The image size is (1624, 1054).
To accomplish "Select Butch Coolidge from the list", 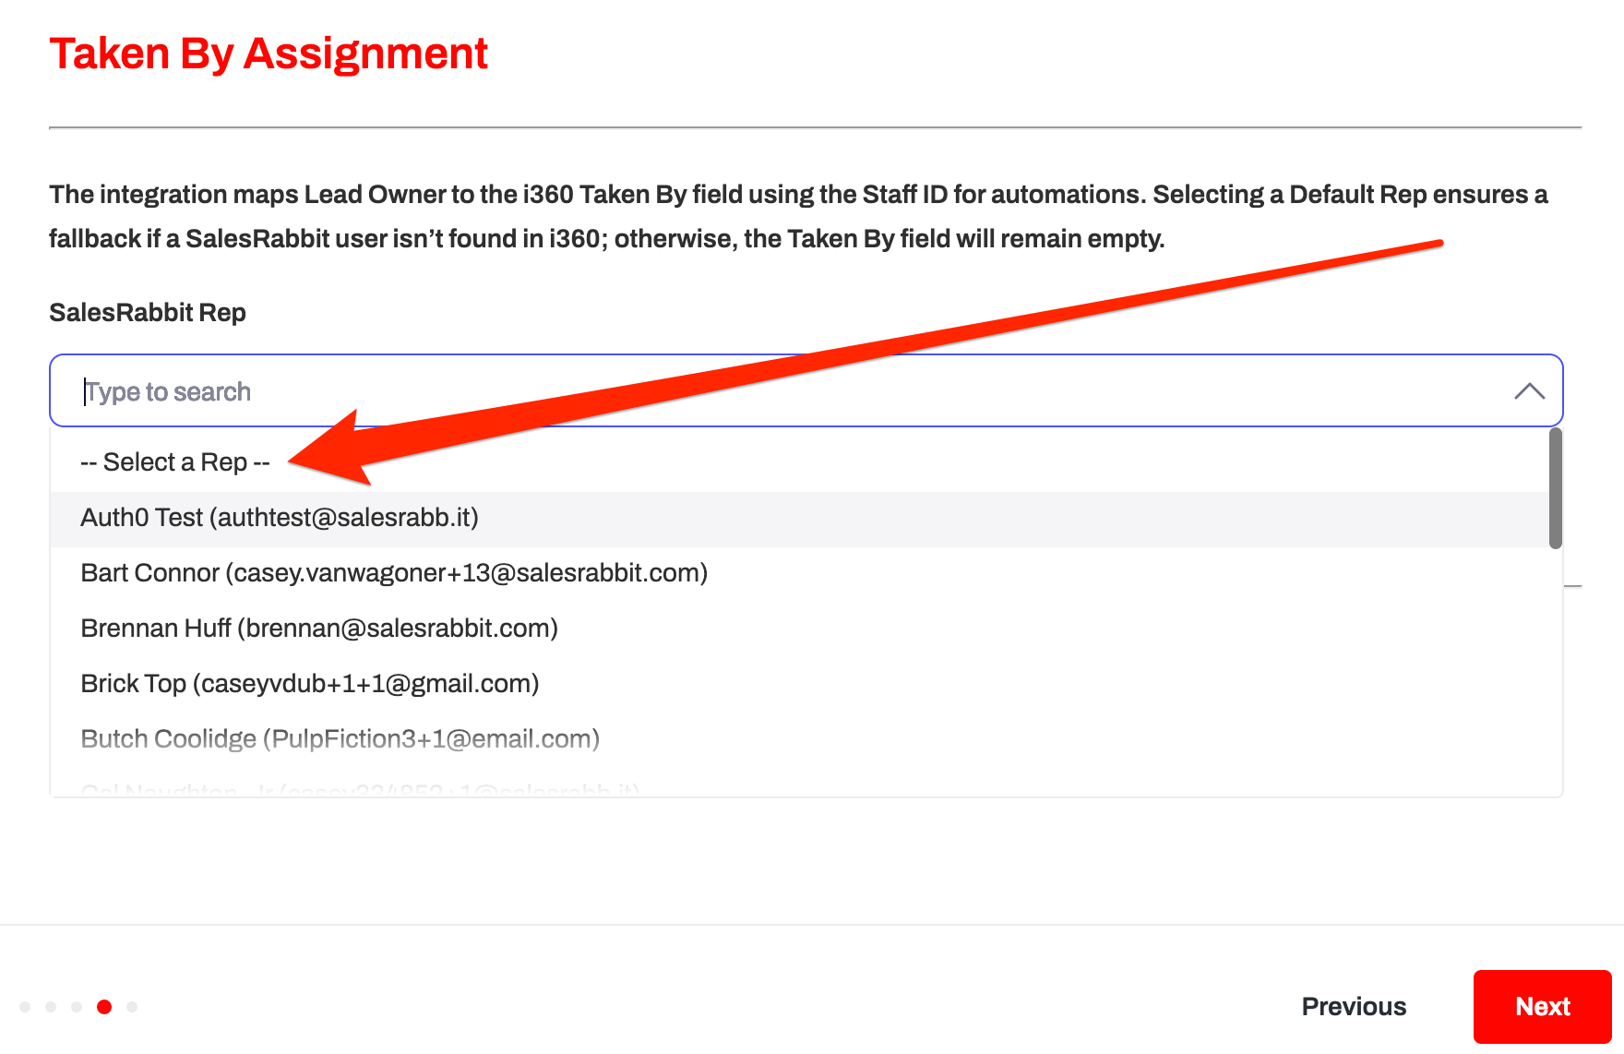I will click(340, 739).
